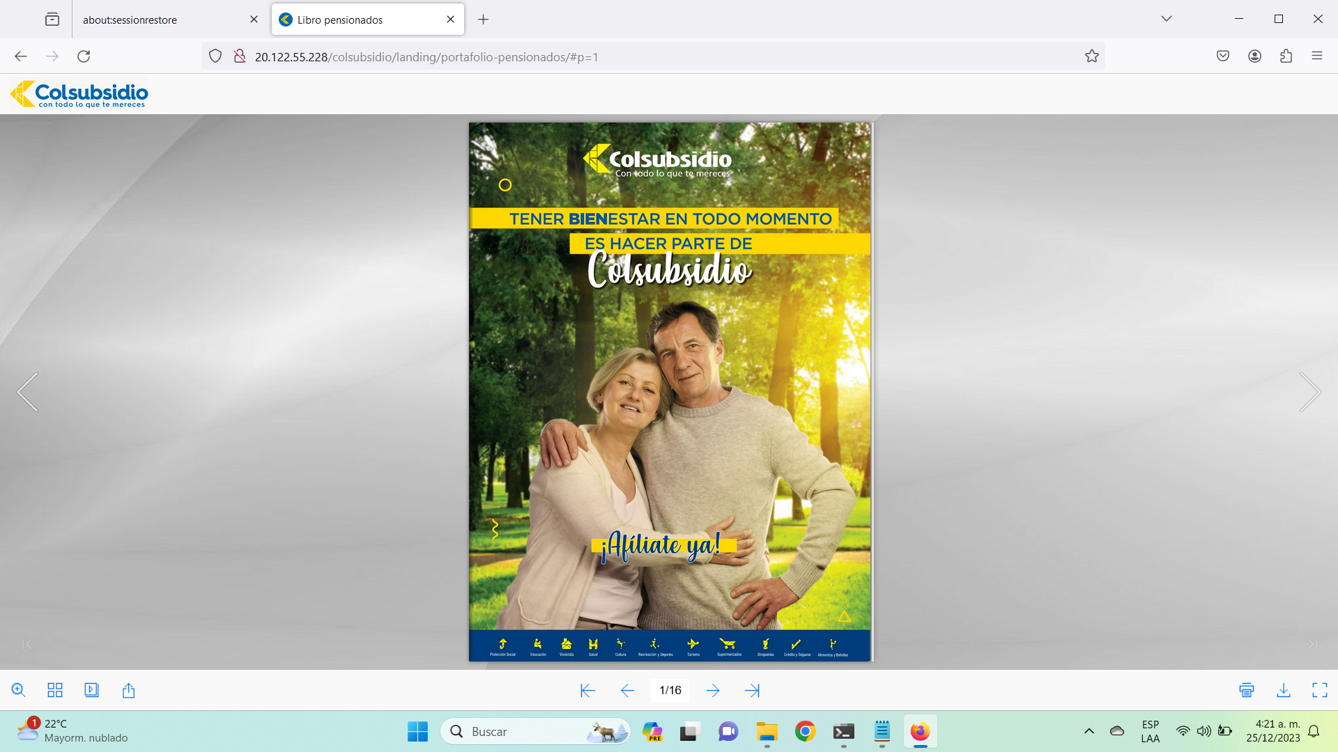The width and height of the screenshot is (1338, 752).
Task: Toggle fullscreen mode for the flipbook
Action: point(1320,690)
